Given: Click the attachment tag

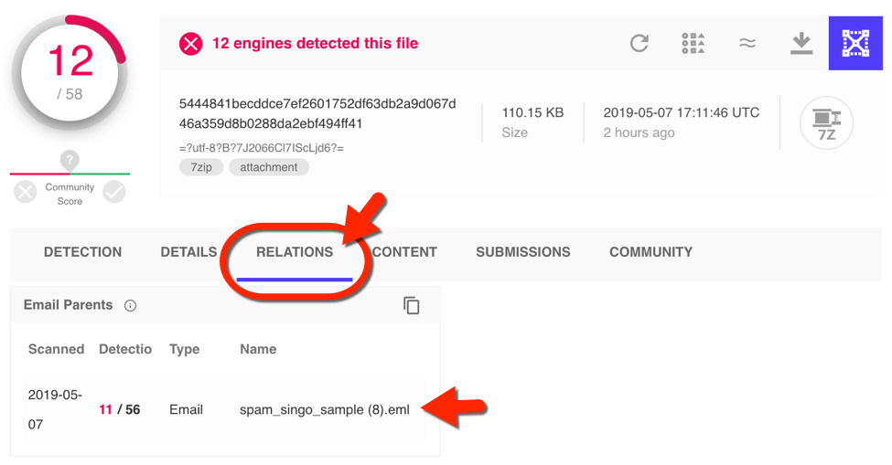Looking at the screenshot, I should coord(268,167).
